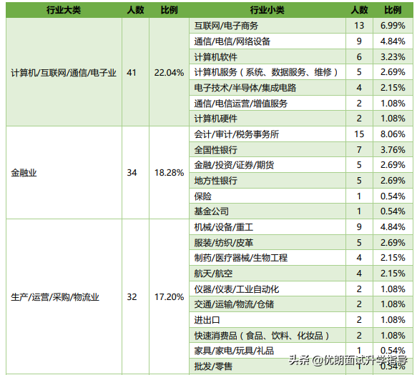Click the 22.04% percentage cell
Screen dimensions: 417x375
pyautogui.click(x=169, y=72)
